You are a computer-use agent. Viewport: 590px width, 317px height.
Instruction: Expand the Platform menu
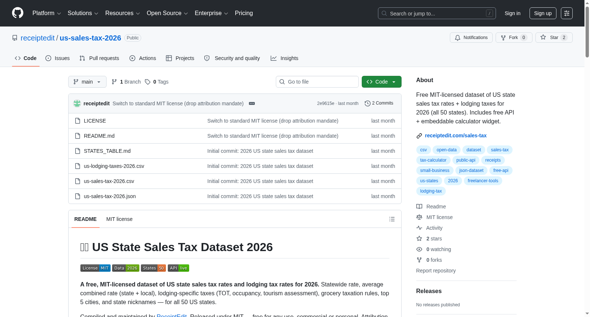tap(46, 13)
